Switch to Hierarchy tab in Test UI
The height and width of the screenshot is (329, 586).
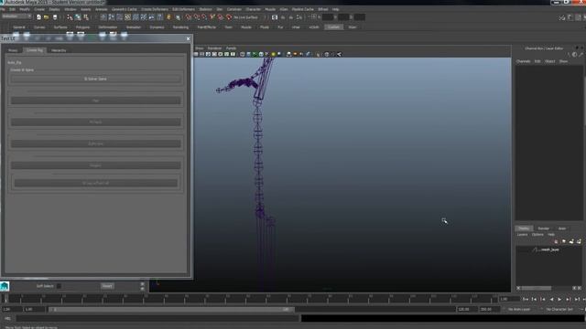(59, 50)
